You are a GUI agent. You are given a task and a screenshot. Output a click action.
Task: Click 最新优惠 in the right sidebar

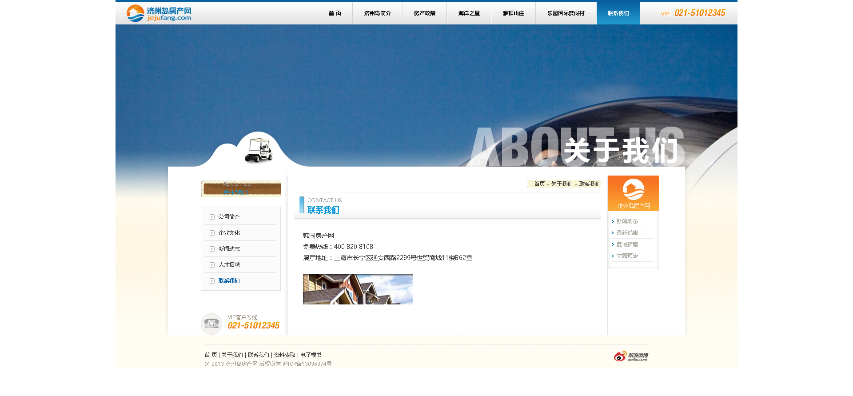coord(627,233)
